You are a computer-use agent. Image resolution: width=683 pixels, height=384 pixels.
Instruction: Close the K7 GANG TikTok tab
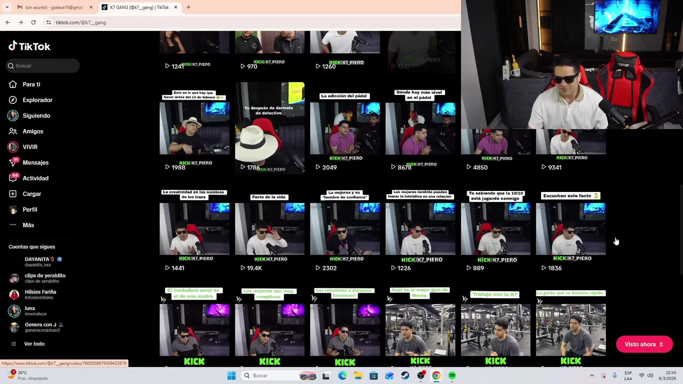(176, 7)
